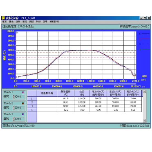Click the table scrollbar up arrow
Image resolution: width=152 pixels, height=152 pixels.
coord(145,92)
